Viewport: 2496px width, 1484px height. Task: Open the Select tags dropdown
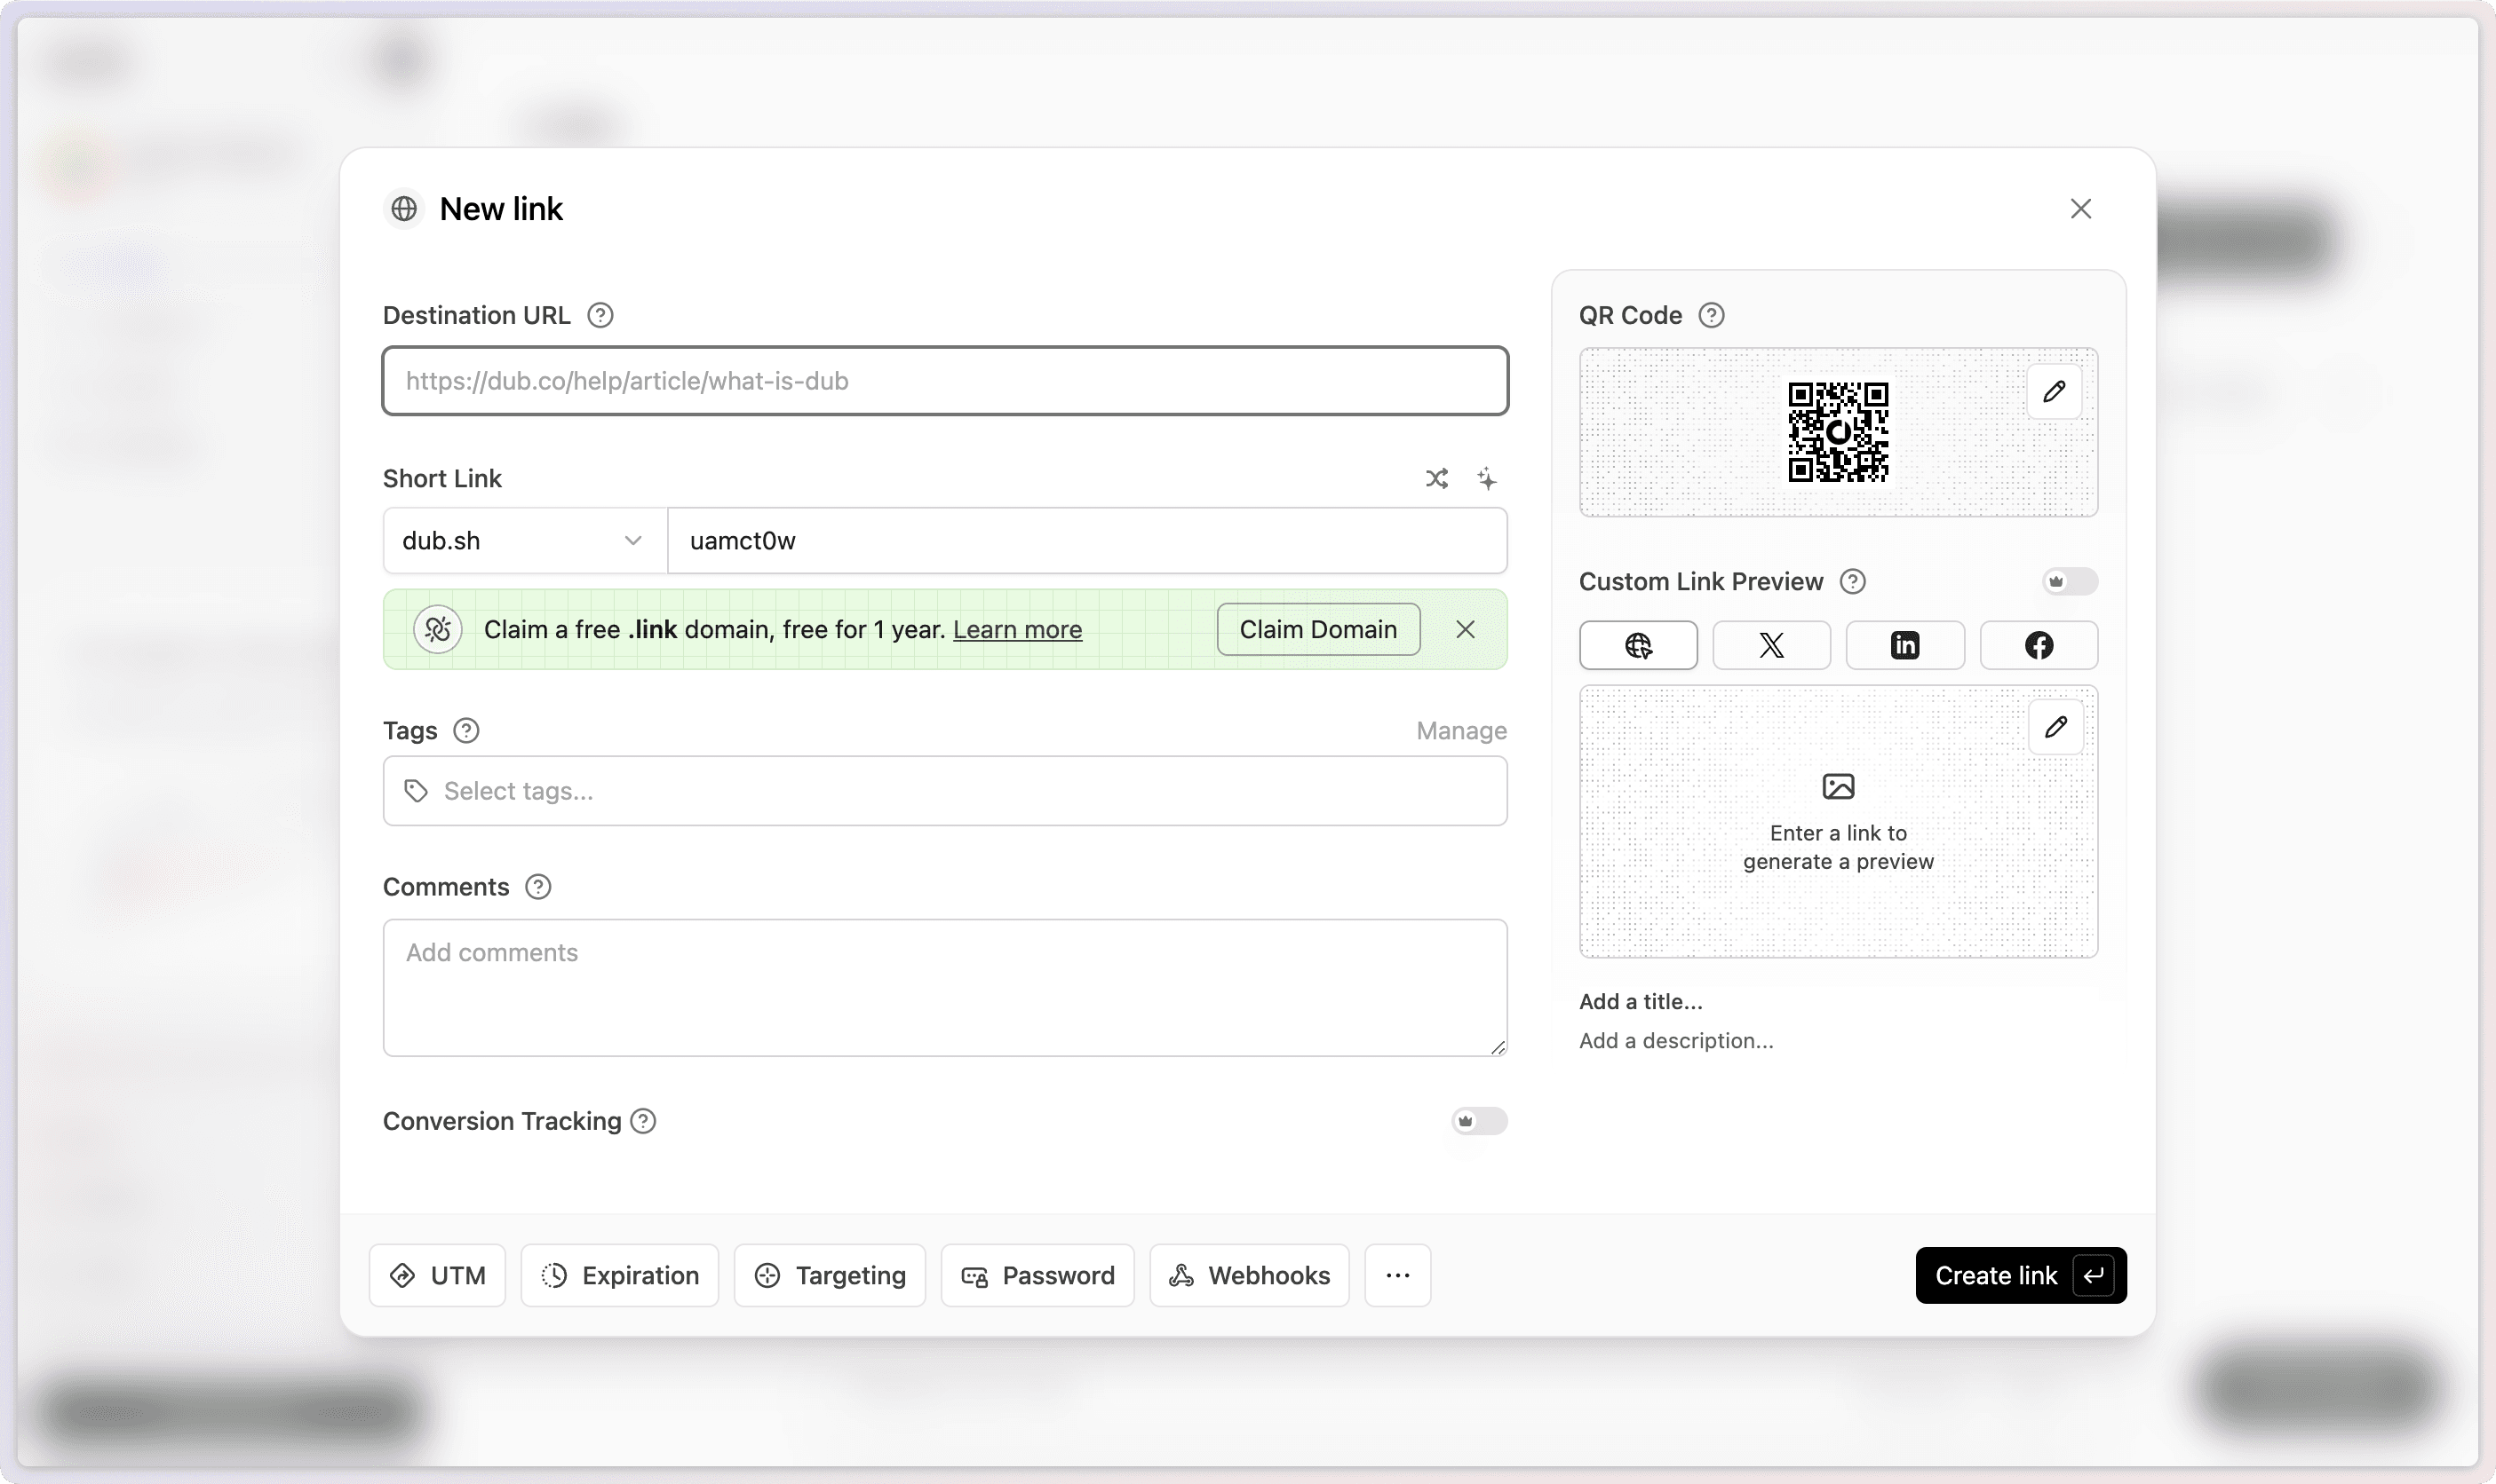(x=945, y=791)
